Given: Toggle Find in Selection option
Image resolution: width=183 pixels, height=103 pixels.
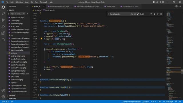Looking at the screenshot, I should pyautogui.click(x=158, y=14).
